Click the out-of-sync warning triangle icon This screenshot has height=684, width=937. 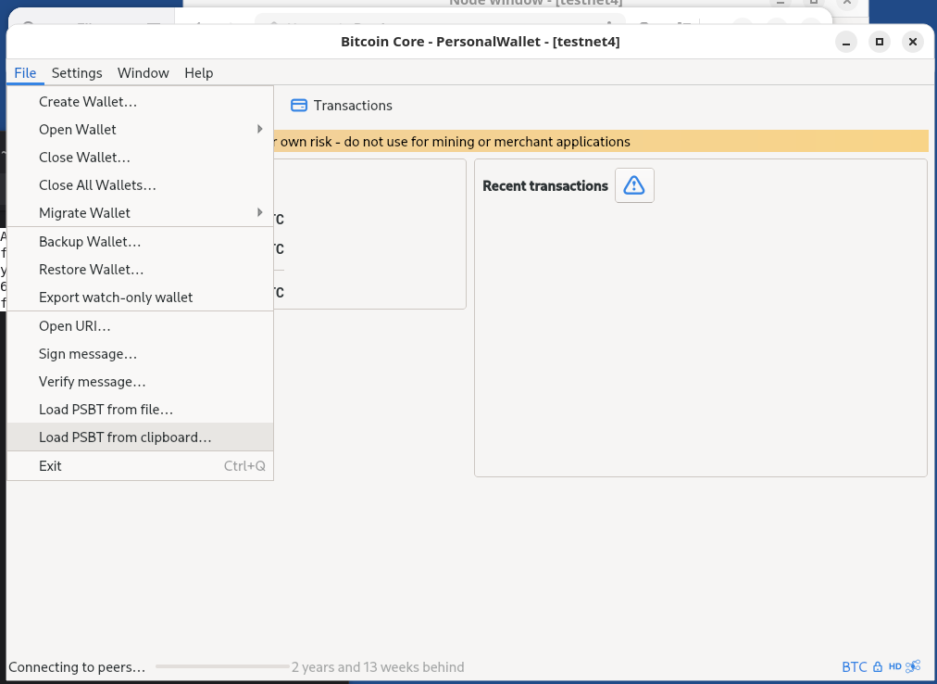[x=634, y=185]
